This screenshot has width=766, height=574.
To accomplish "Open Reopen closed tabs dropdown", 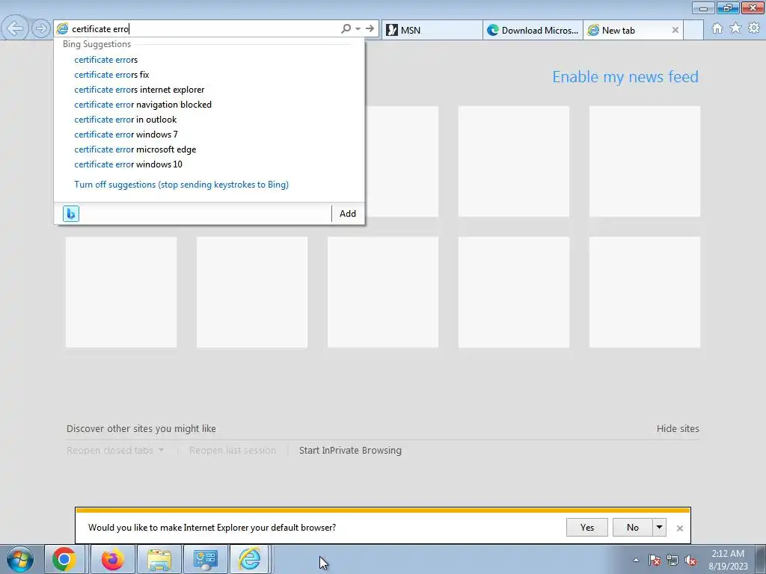I will tap(114, 451).
